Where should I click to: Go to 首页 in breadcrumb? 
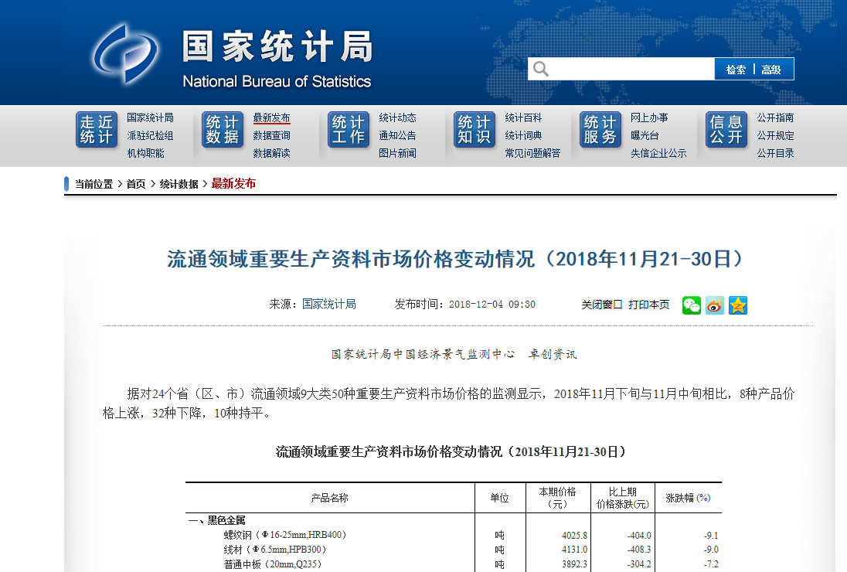coord(136,184)
